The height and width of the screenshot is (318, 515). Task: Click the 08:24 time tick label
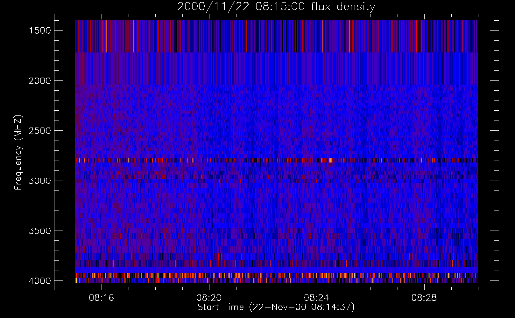(x=316, y=298)
